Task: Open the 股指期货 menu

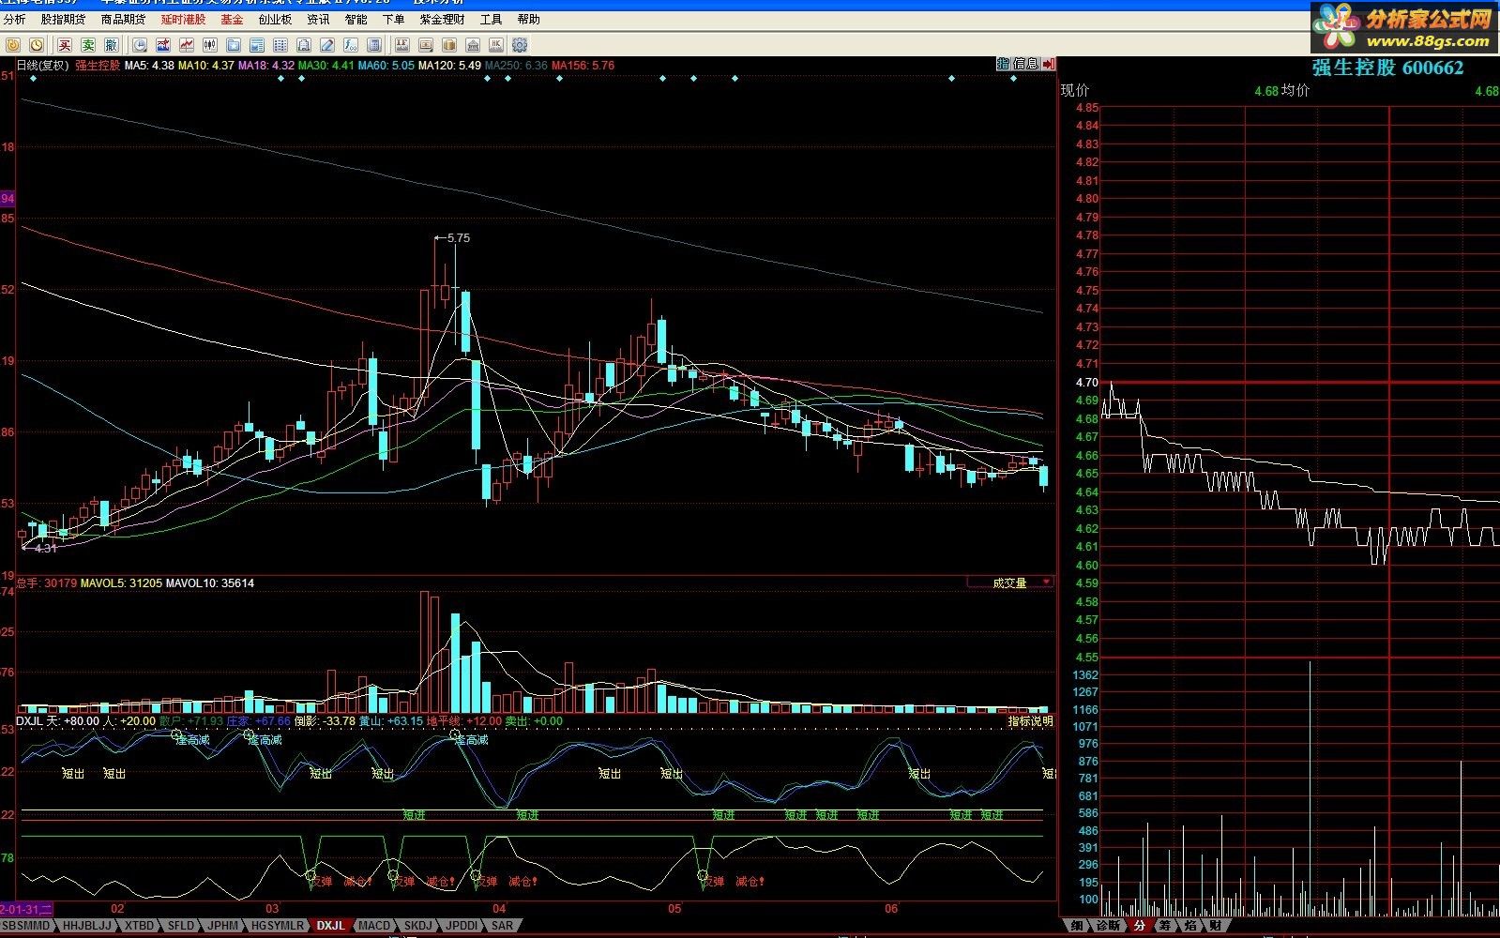Action: pos(63,20)
